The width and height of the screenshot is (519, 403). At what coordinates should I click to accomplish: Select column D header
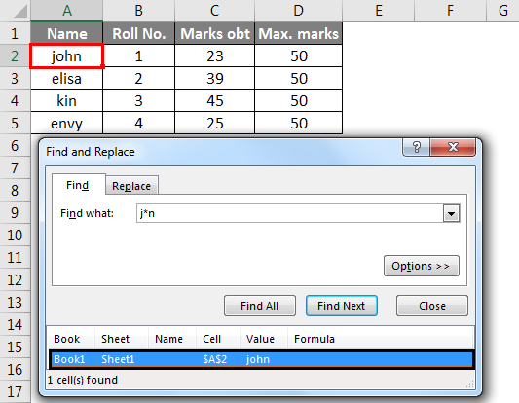pyautogui.click(x=298, y=11)
